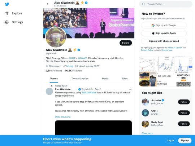
Task: Open the strike.me/karla link
Action: click(x=62, y=117)
